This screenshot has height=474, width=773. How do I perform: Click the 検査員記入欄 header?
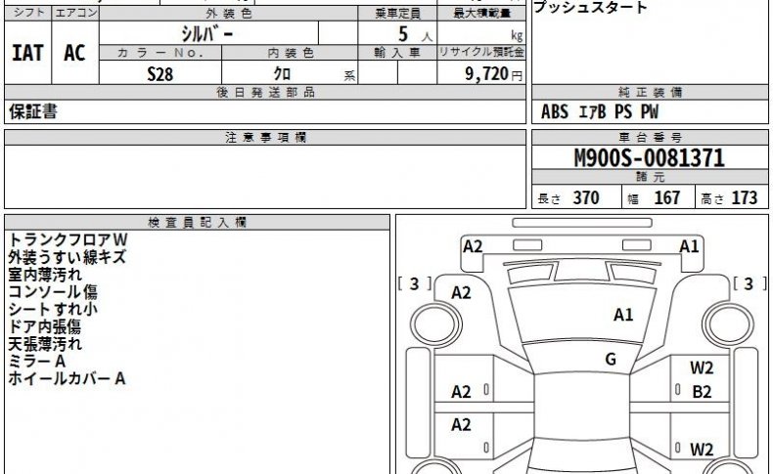(x=198, y=223)
